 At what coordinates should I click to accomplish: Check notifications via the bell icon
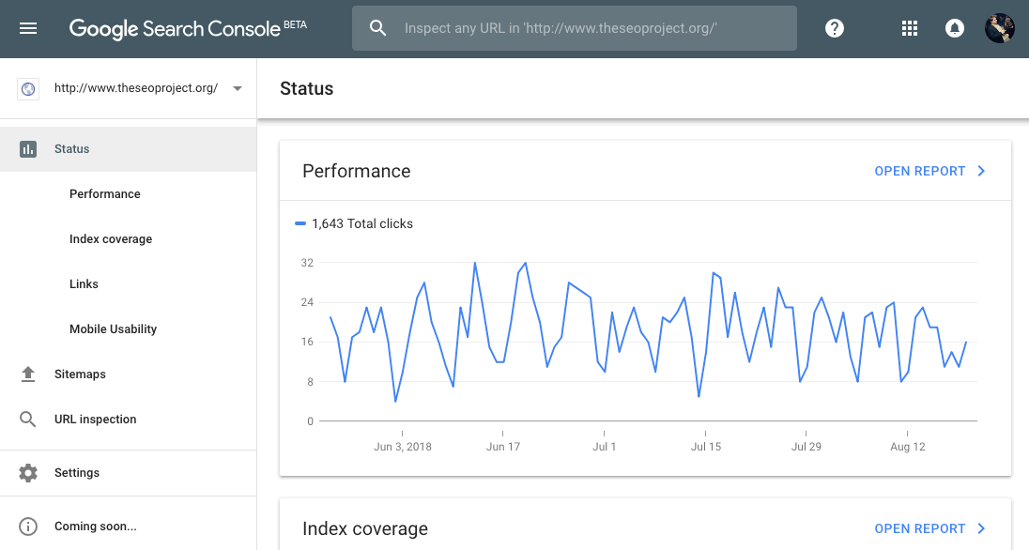955,28
